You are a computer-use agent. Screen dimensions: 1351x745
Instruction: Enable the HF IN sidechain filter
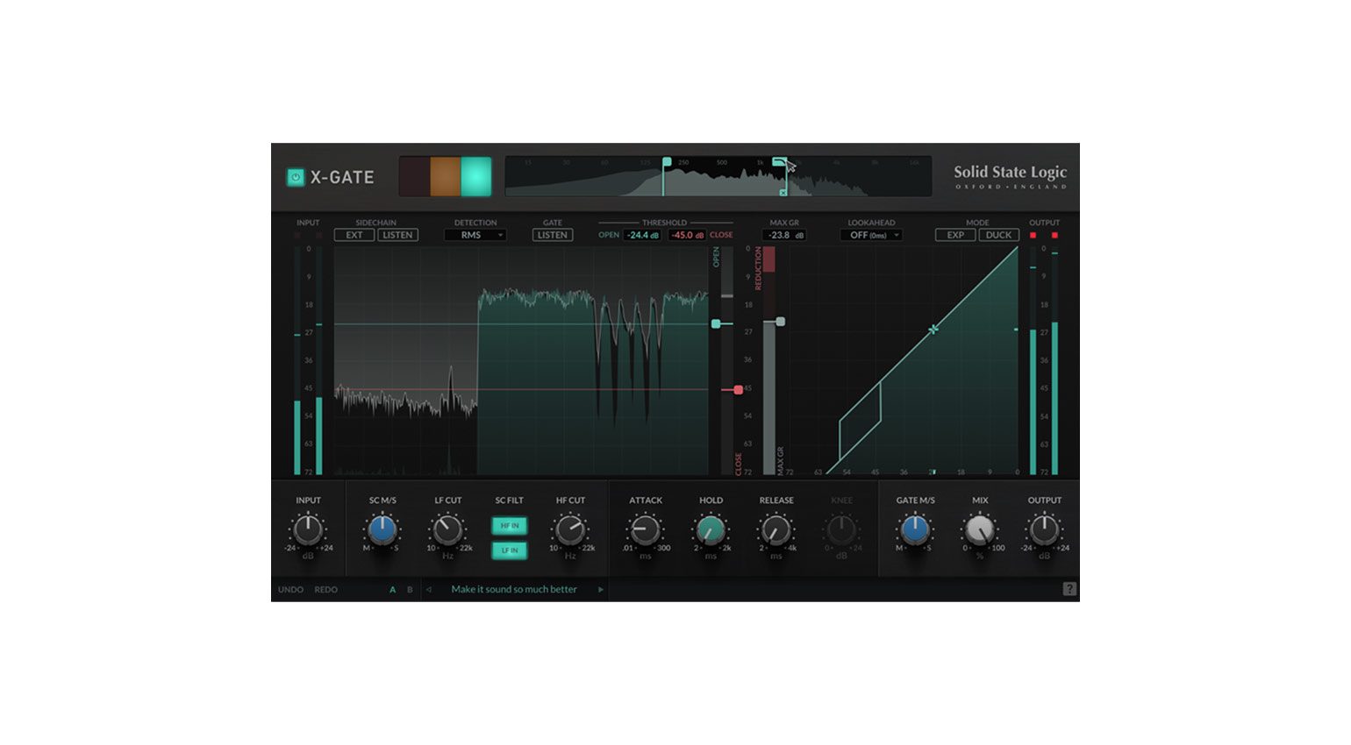(509, 526)
